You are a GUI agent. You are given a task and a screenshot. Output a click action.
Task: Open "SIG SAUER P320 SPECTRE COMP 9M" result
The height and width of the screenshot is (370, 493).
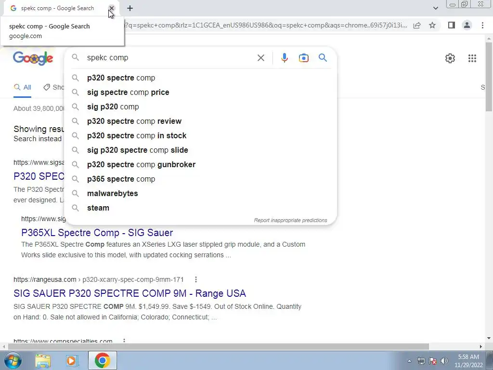130,293
